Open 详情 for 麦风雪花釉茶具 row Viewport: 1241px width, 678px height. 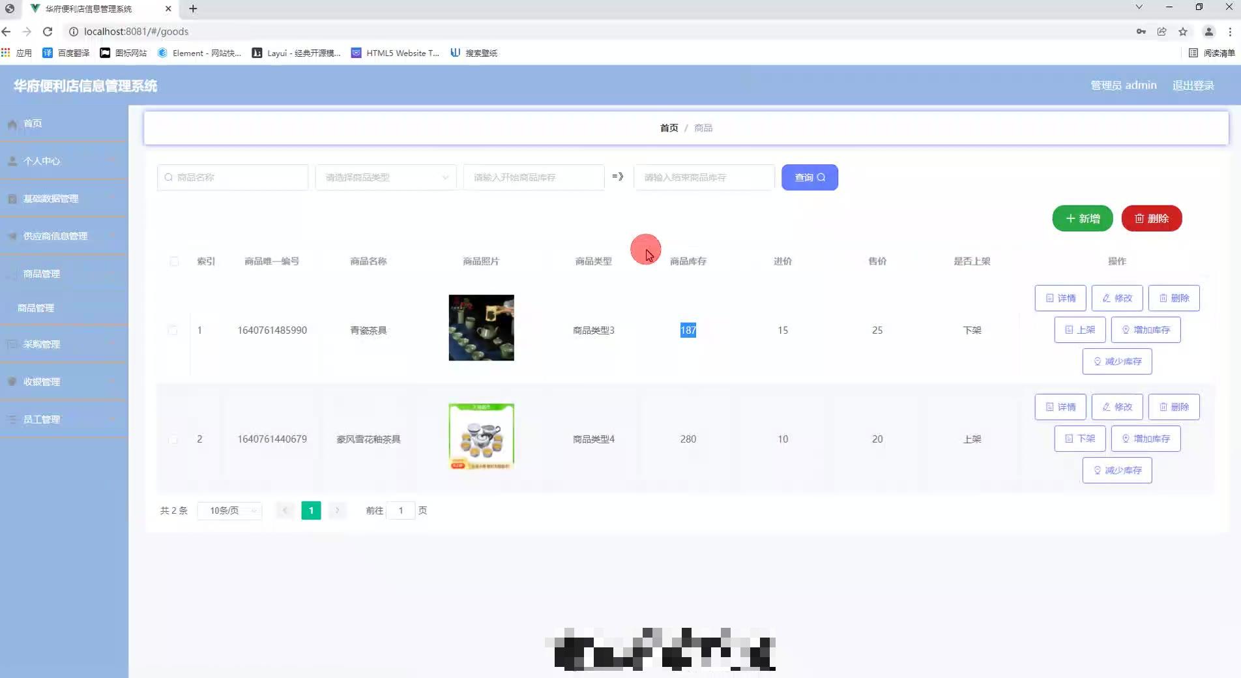click(1060, 407)
